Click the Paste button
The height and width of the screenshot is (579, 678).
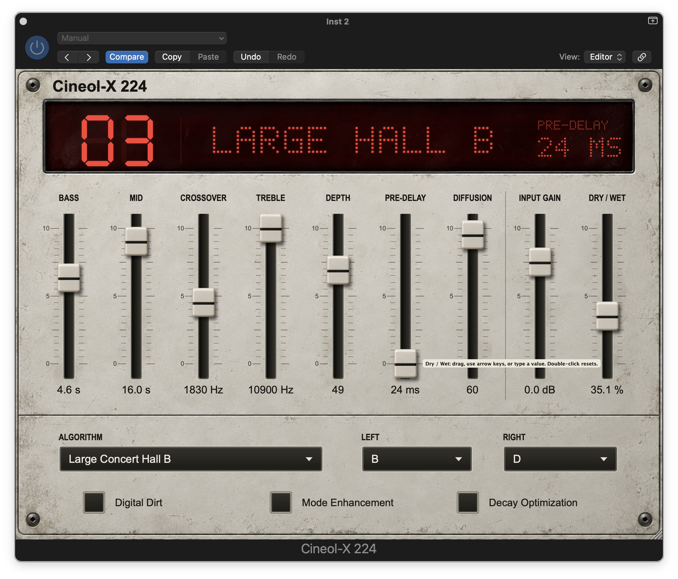(208, 57)
